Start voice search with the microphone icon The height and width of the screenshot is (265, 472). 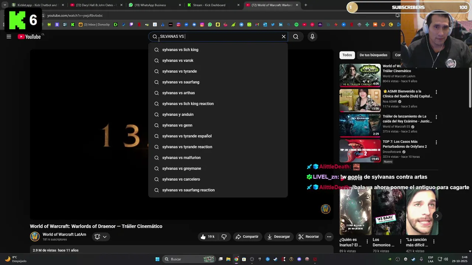point(312,36)
